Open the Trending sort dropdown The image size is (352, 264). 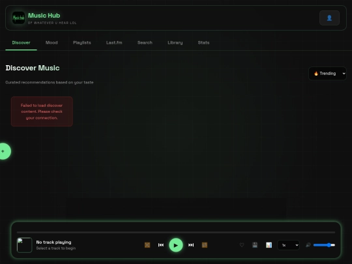click(x=327, y=74)
